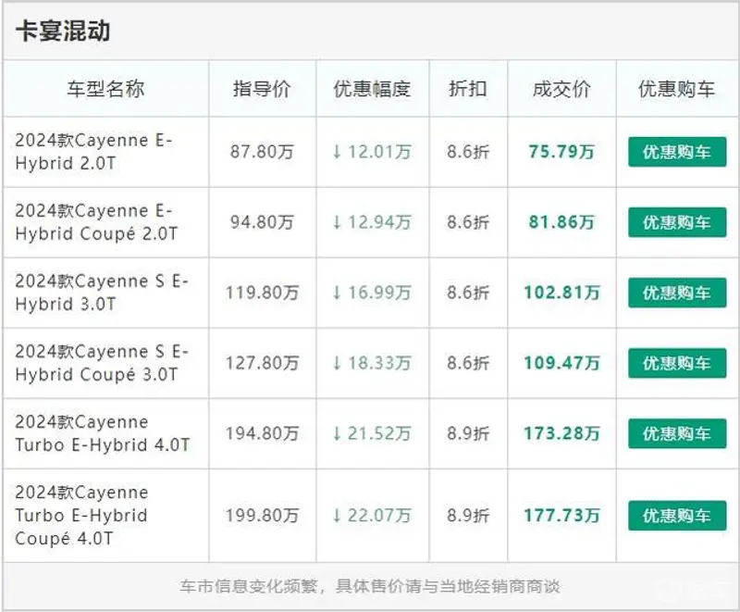Click the 车型名称 column header

pyautogui.click(x=105, y=89)
